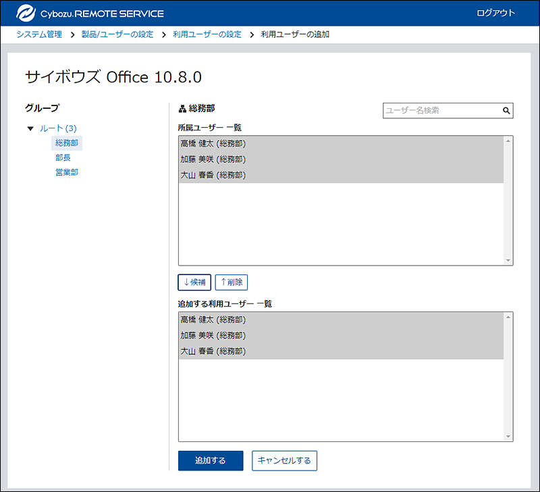Select 高橋 健太 in 所属ユーザー list
Screen dimensions: 540x492
(341, 144)
